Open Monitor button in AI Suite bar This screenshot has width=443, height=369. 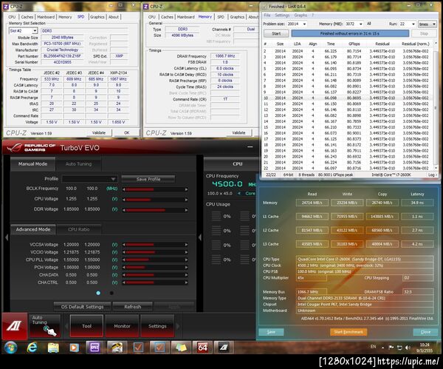pos(122,326)
